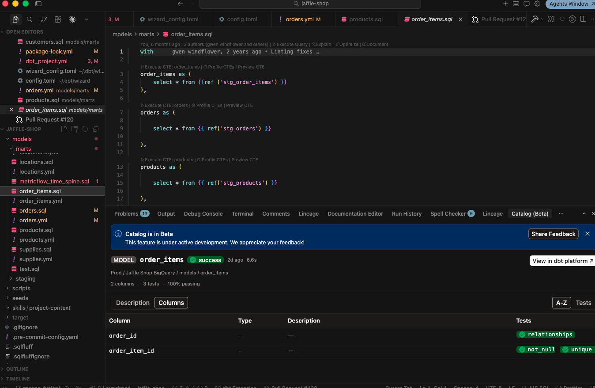Open the Search view icon
This screenshot has height=388, width=595.
click(30, 19)
